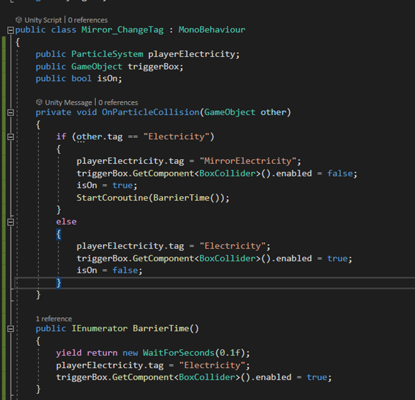415x400 pixels.
Task: Click 'false' in the 'isOn = false' line
Action: (125, 270)
